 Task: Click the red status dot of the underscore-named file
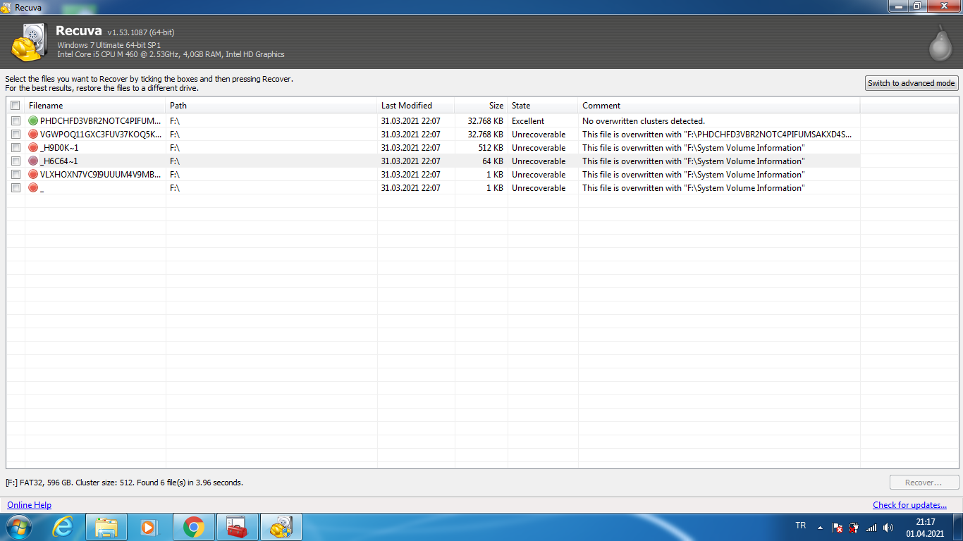pos(33,188)
